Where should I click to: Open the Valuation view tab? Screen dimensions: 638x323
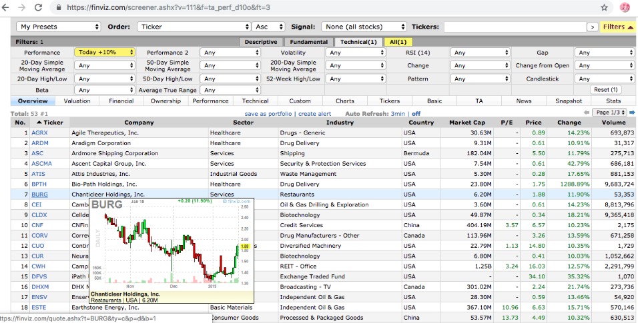[77, 101]
